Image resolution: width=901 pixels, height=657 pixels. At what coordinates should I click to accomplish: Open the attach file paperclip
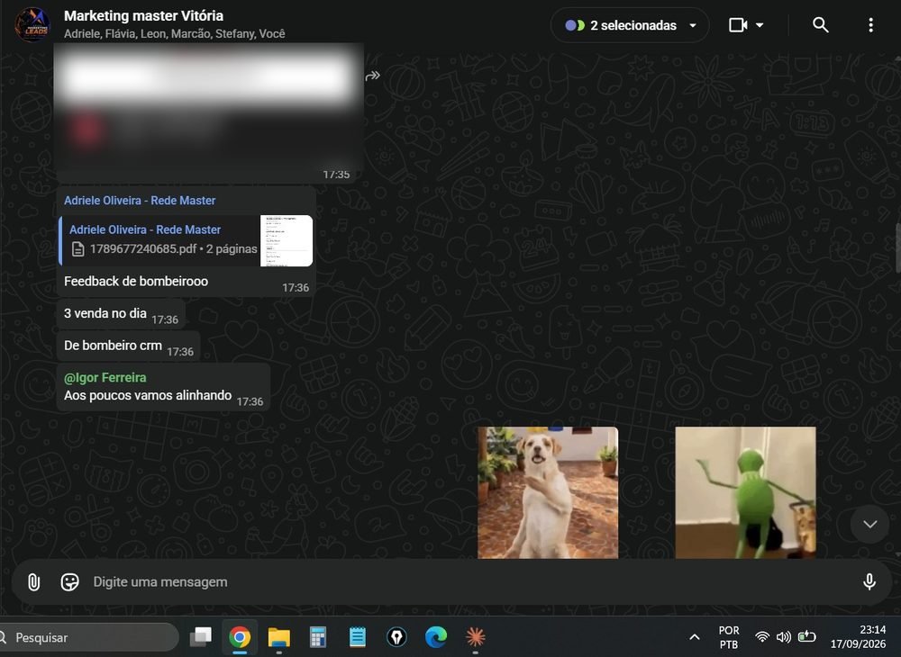[34, 581]
